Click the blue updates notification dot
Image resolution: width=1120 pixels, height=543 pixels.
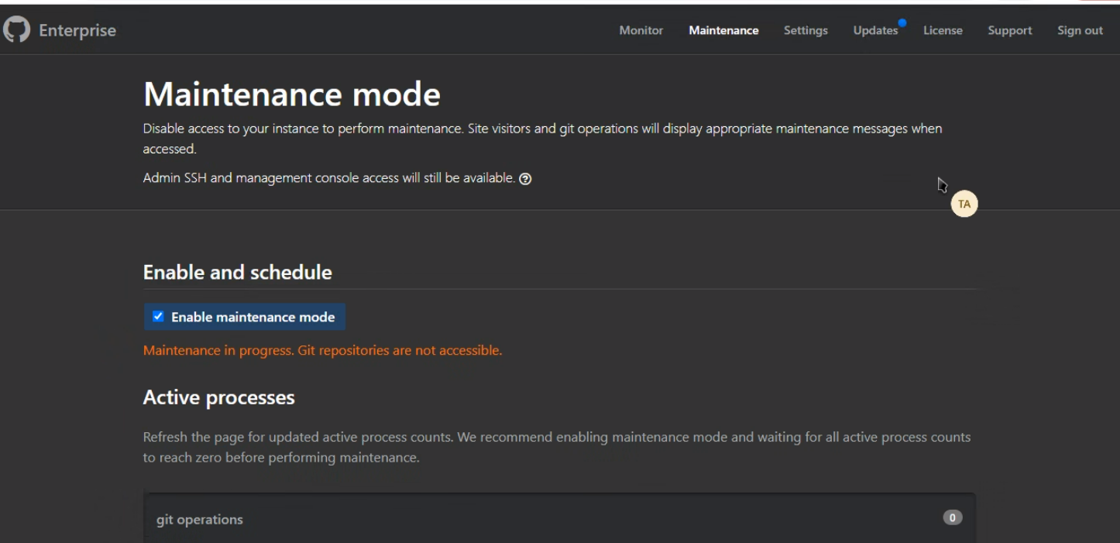pyautogui.click(x=902, y=22)
